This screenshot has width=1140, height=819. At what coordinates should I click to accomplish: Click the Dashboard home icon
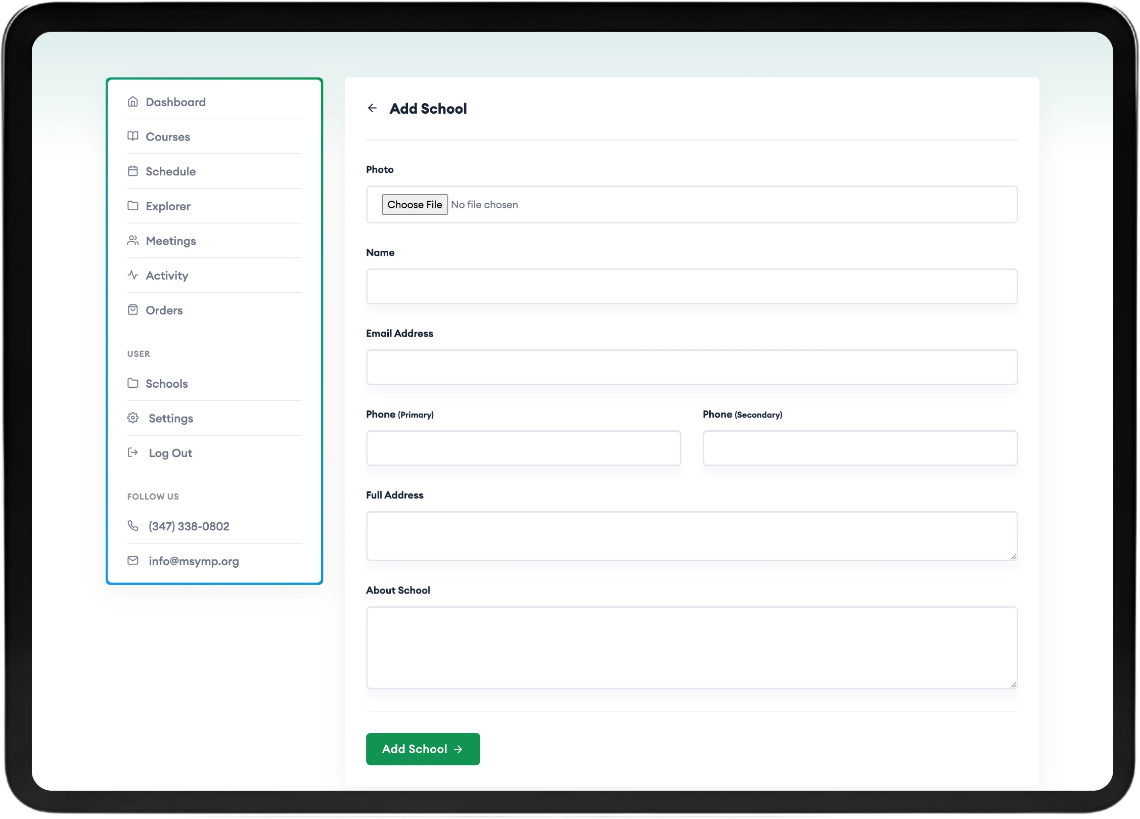tap(133, 102)
